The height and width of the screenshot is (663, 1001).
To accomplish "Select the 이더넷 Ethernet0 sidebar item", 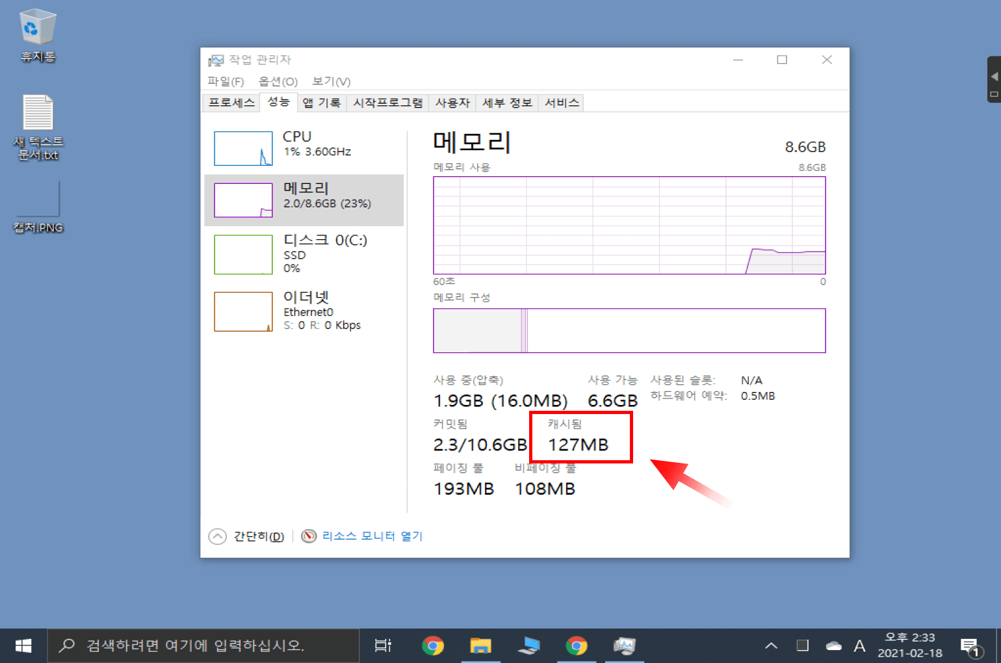I will pos(304,311).
